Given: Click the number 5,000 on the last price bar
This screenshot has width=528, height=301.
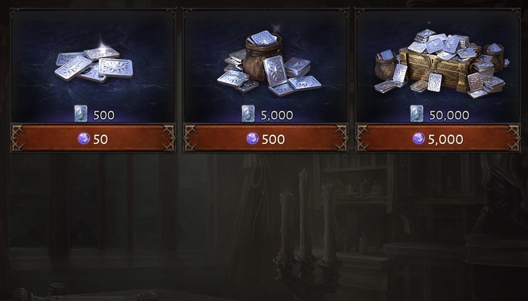Looking at the screenshot, I should coord(446,139).
